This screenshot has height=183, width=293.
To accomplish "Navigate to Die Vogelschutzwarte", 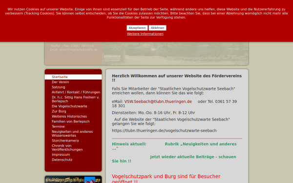I will [69, 106].
